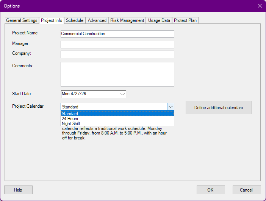The width and height of the screenshot is (266, 201).
Task: Click the Project Name text field
Action: [117, 34]
